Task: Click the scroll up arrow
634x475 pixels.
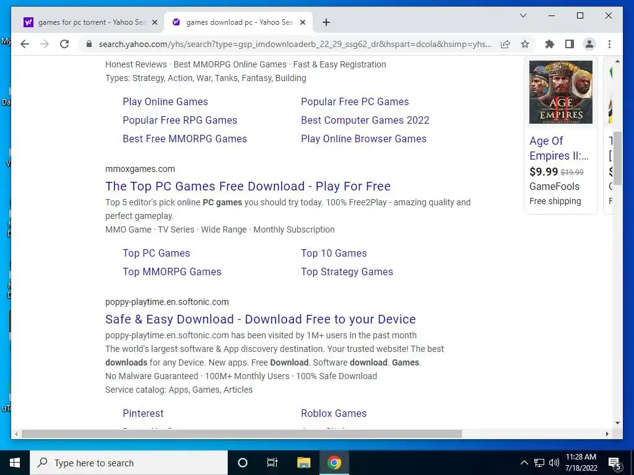Action: click(x=617, y=61)
